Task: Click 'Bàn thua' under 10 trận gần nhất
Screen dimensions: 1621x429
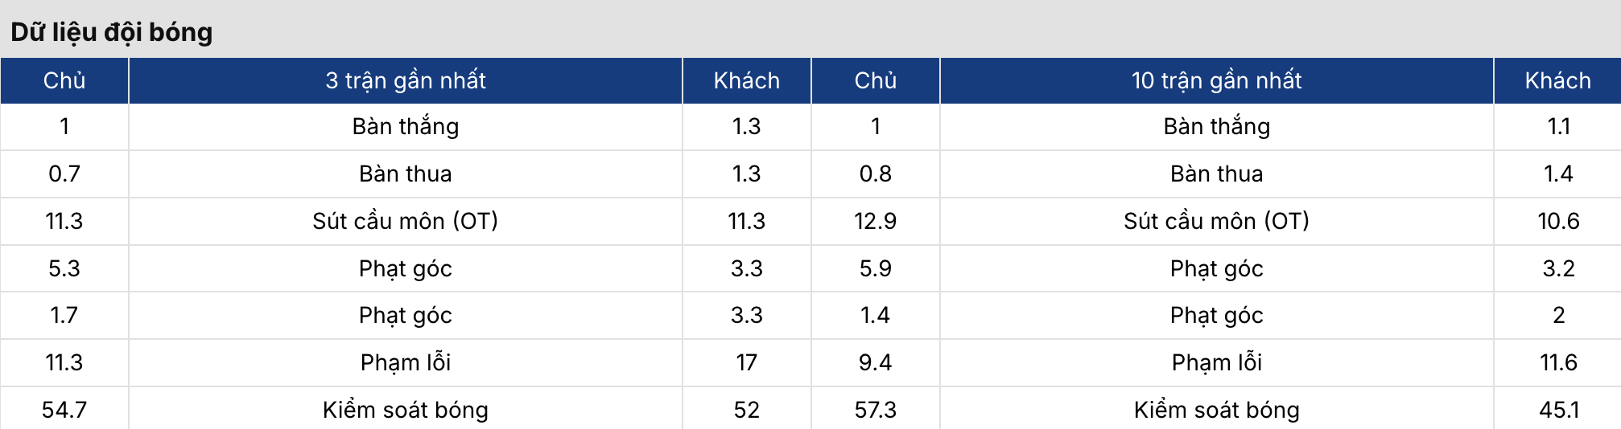Action: [1216, 174]
